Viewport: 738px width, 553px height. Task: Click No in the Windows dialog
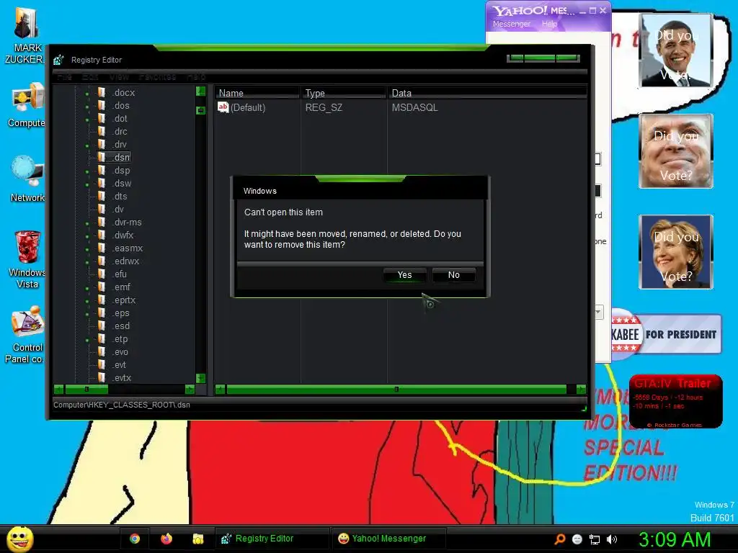(x=454, y=275)
